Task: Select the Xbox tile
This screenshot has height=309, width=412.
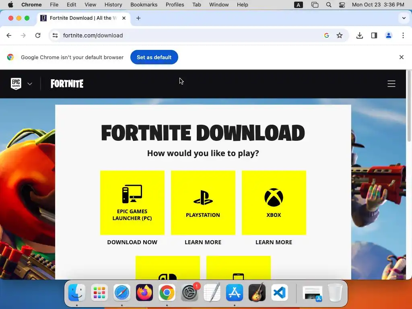Action: pos(274,203)
